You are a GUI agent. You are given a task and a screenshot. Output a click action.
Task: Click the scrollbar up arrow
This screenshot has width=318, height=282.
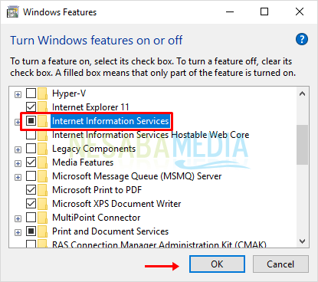pyautogui.click(x=303, y=93)
